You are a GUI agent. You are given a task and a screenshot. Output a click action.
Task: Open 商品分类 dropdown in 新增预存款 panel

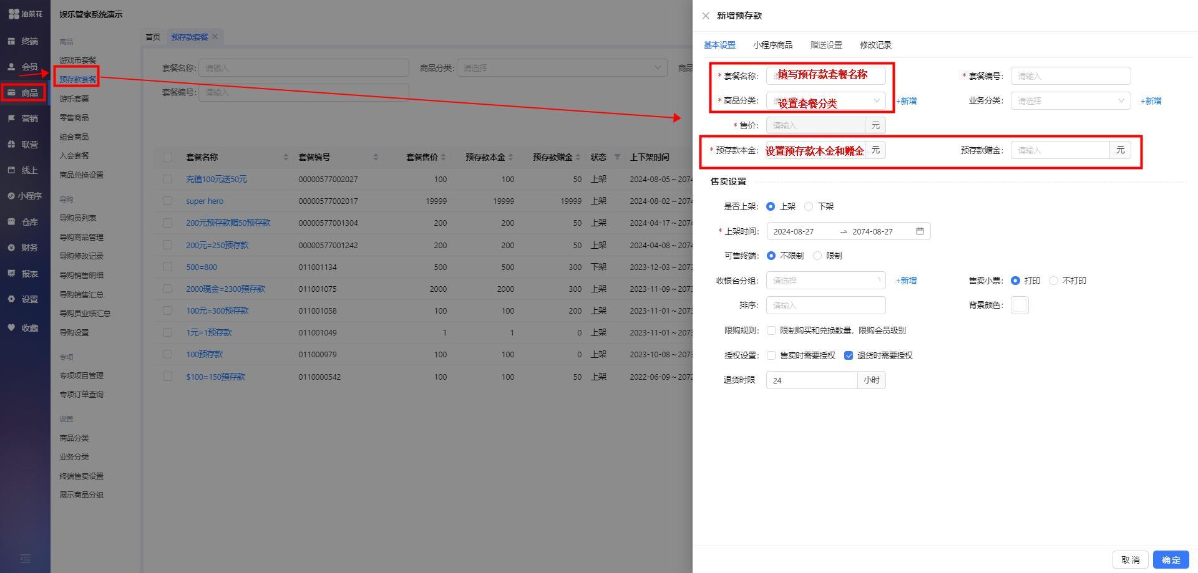click(x=825, y=100)
